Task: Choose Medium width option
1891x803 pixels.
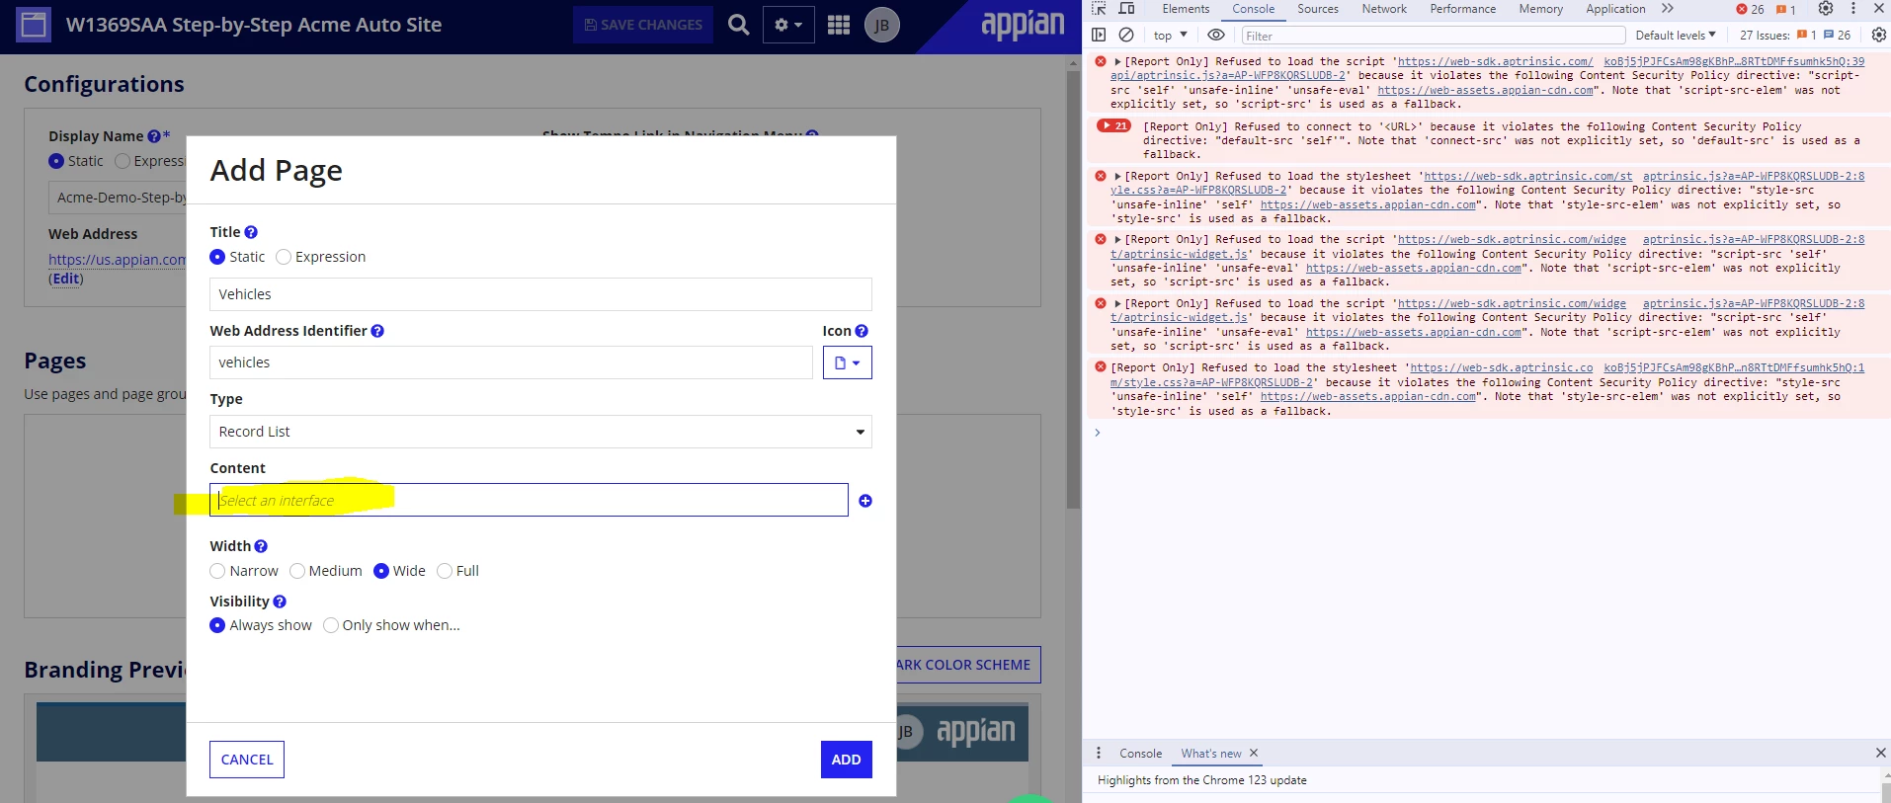Action: (x=296, y=571)
